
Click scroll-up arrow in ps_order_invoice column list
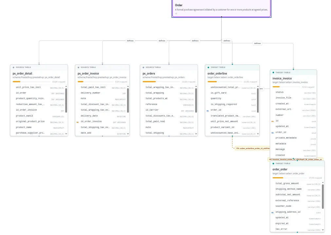coord(128,87)
